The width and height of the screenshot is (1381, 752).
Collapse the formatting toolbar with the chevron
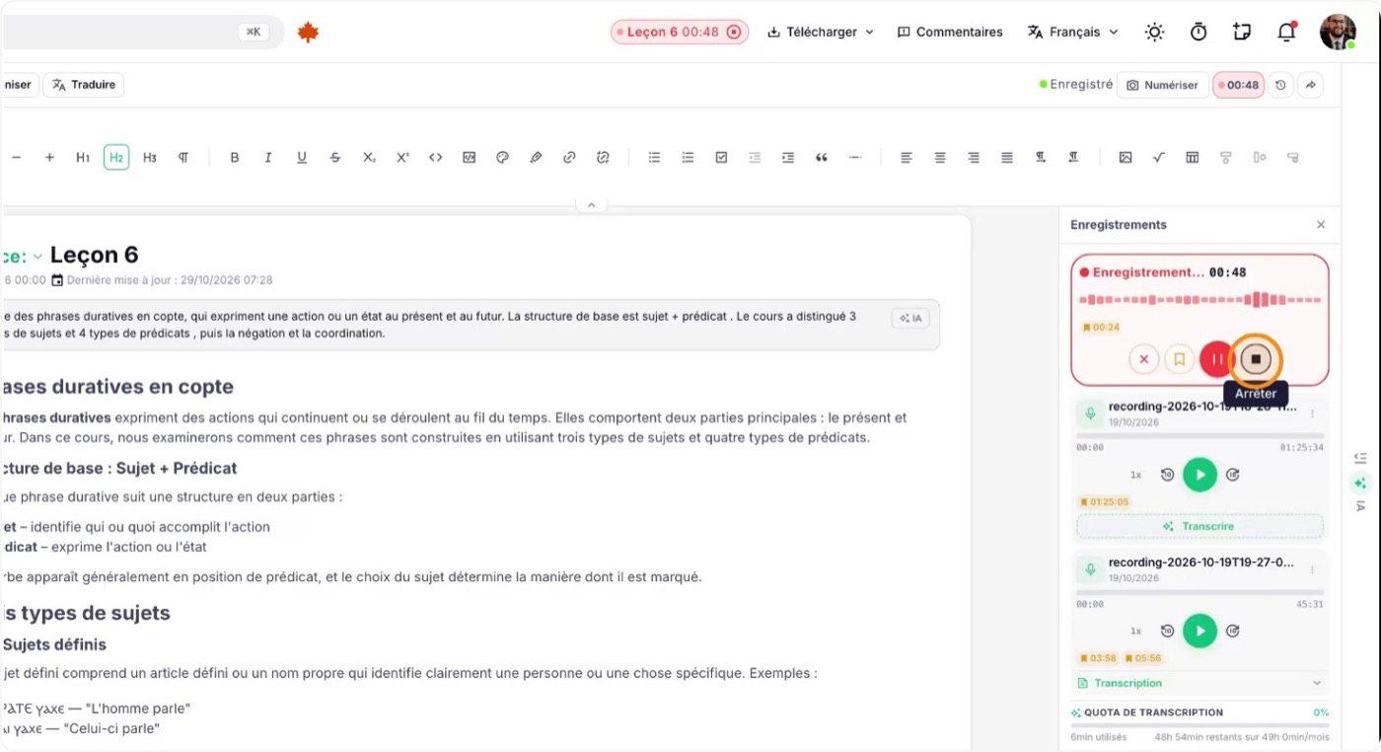tap(591, 205)
